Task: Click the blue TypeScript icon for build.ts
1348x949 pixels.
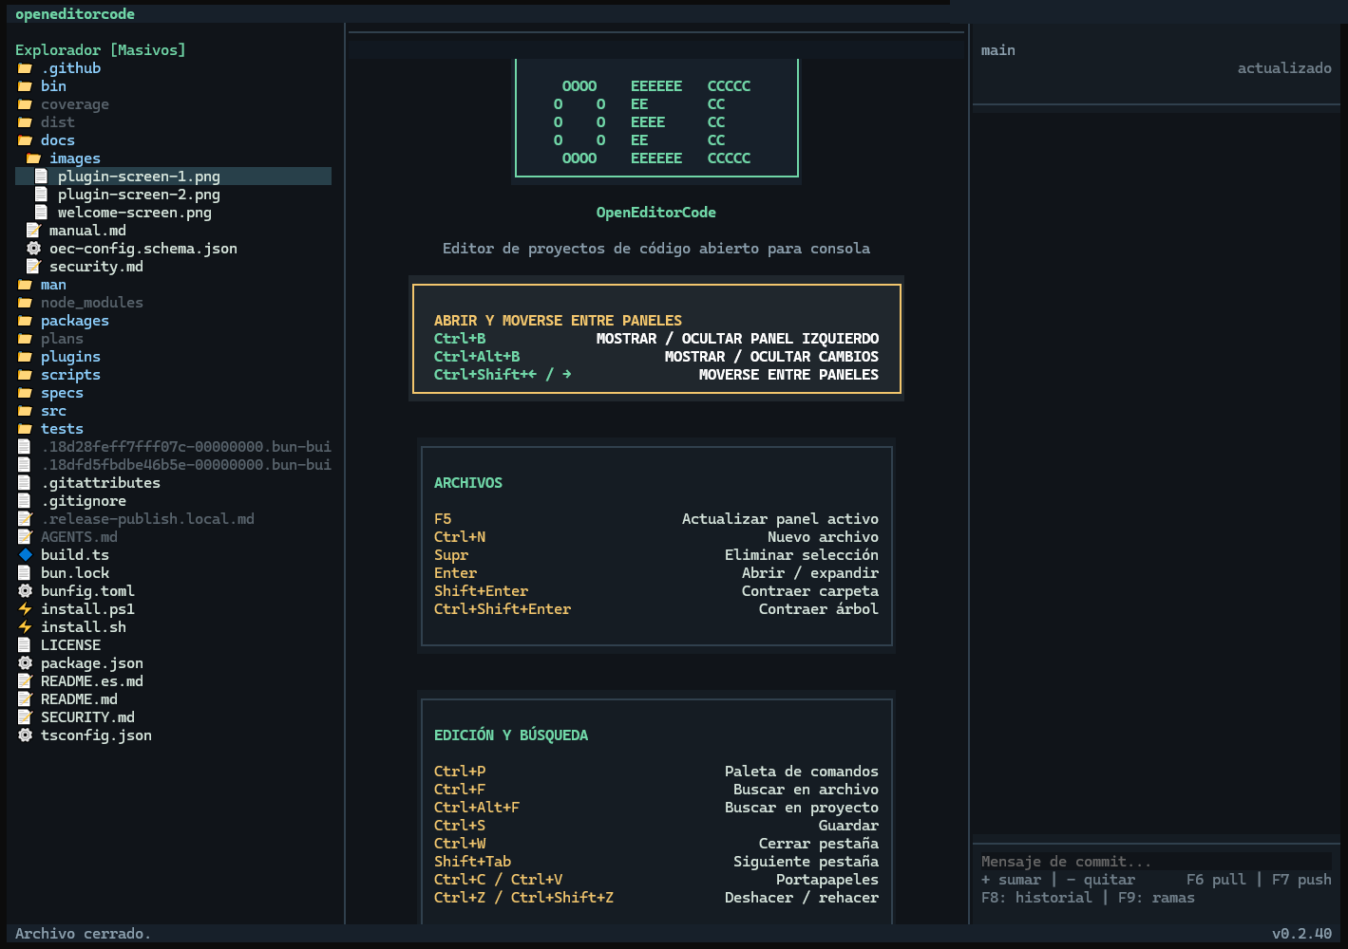Action: [25, 555]
